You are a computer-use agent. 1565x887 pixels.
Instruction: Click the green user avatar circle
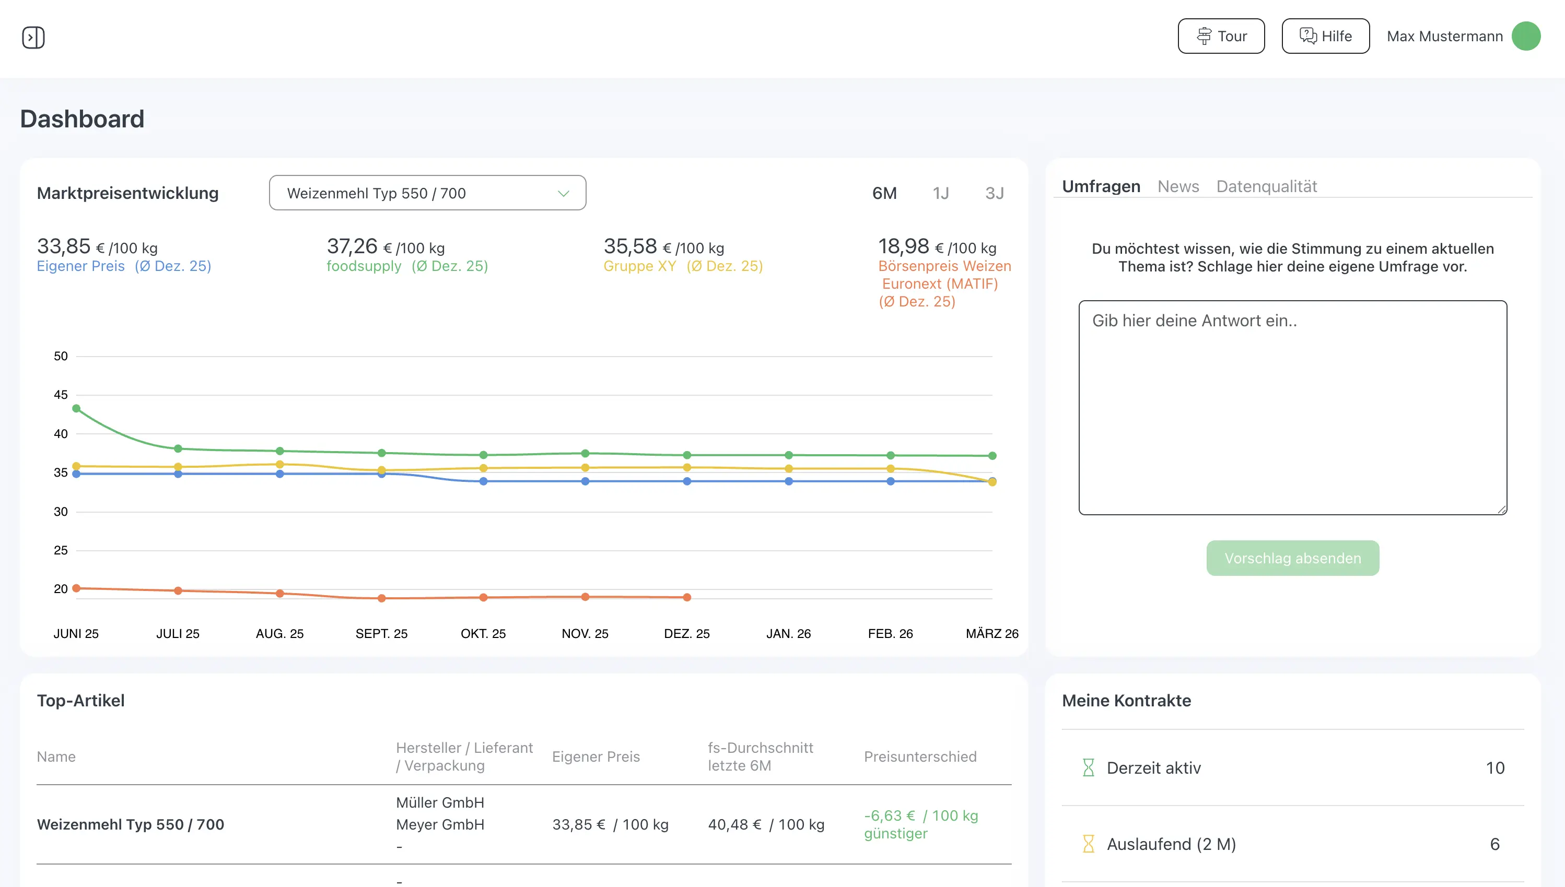coord(1525,36)
